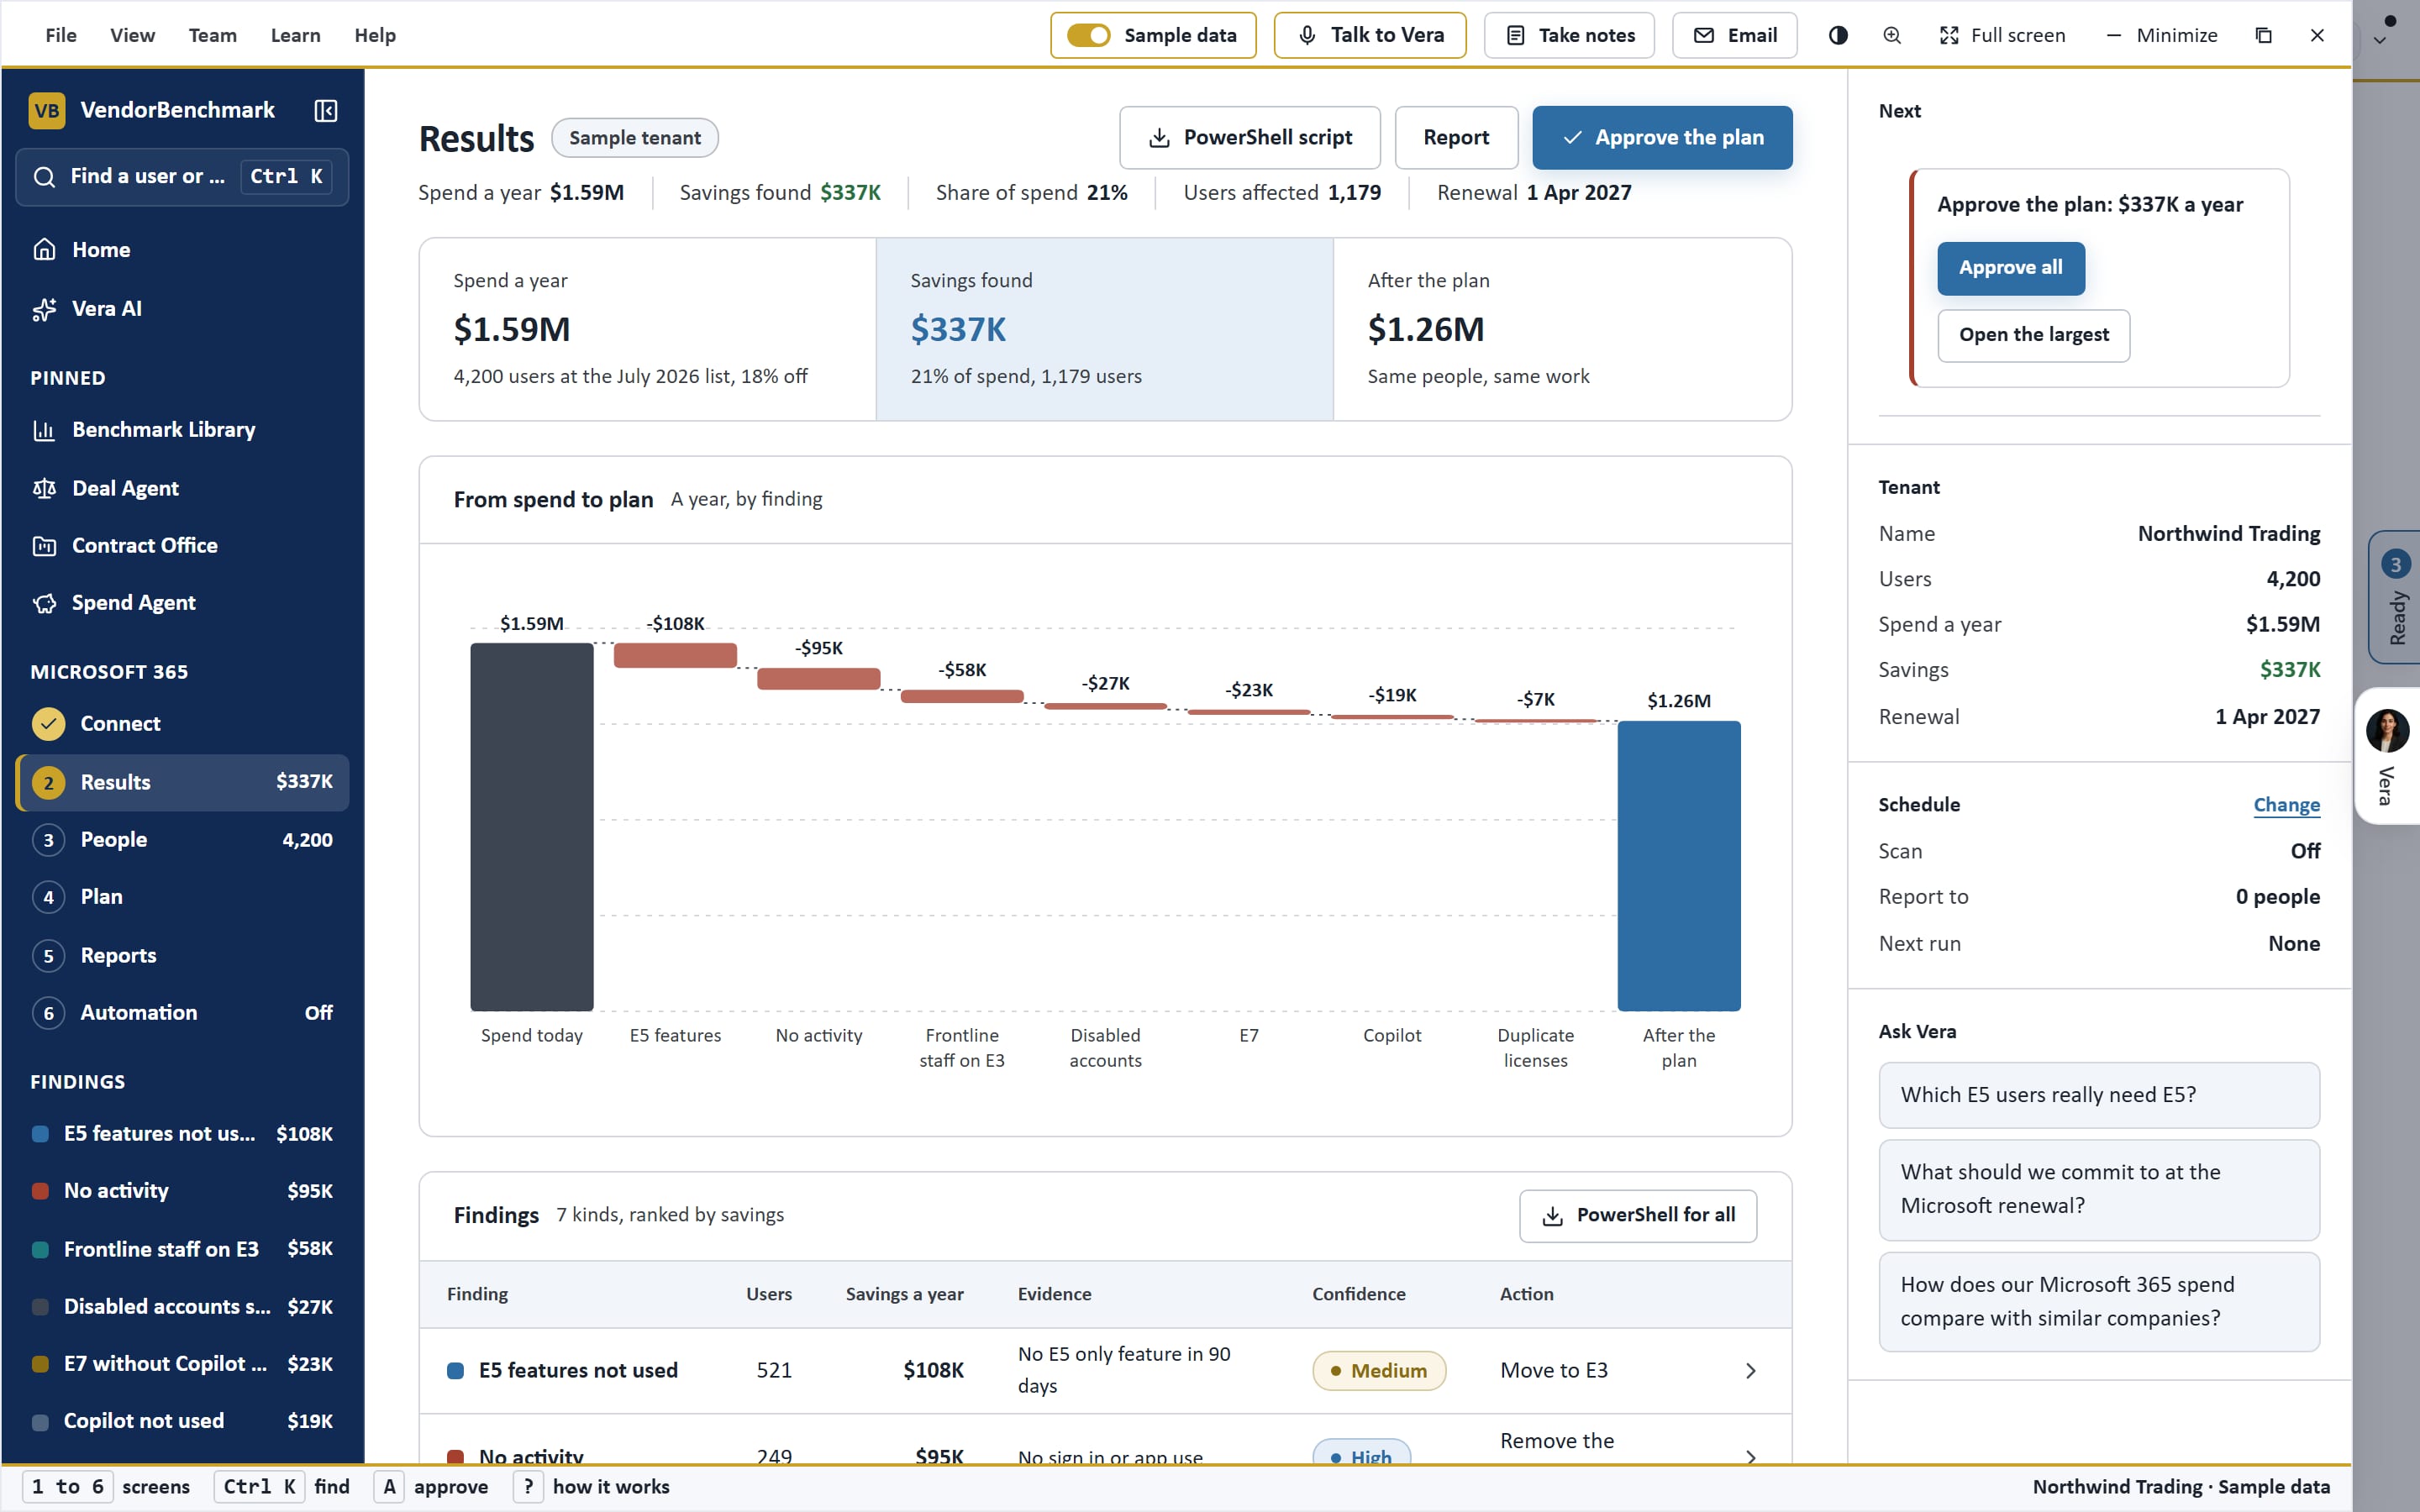This screenshot has width=2420, height=1512.
Task: Expand the No activity row chevron
Action: point(1750,1457)
